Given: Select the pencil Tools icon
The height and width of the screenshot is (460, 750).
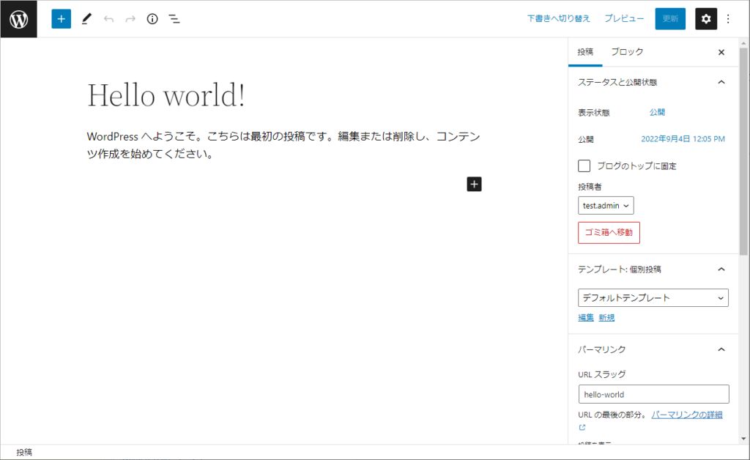Looking at the screenshot, I should pyautogui.click(x=86, y=19).
